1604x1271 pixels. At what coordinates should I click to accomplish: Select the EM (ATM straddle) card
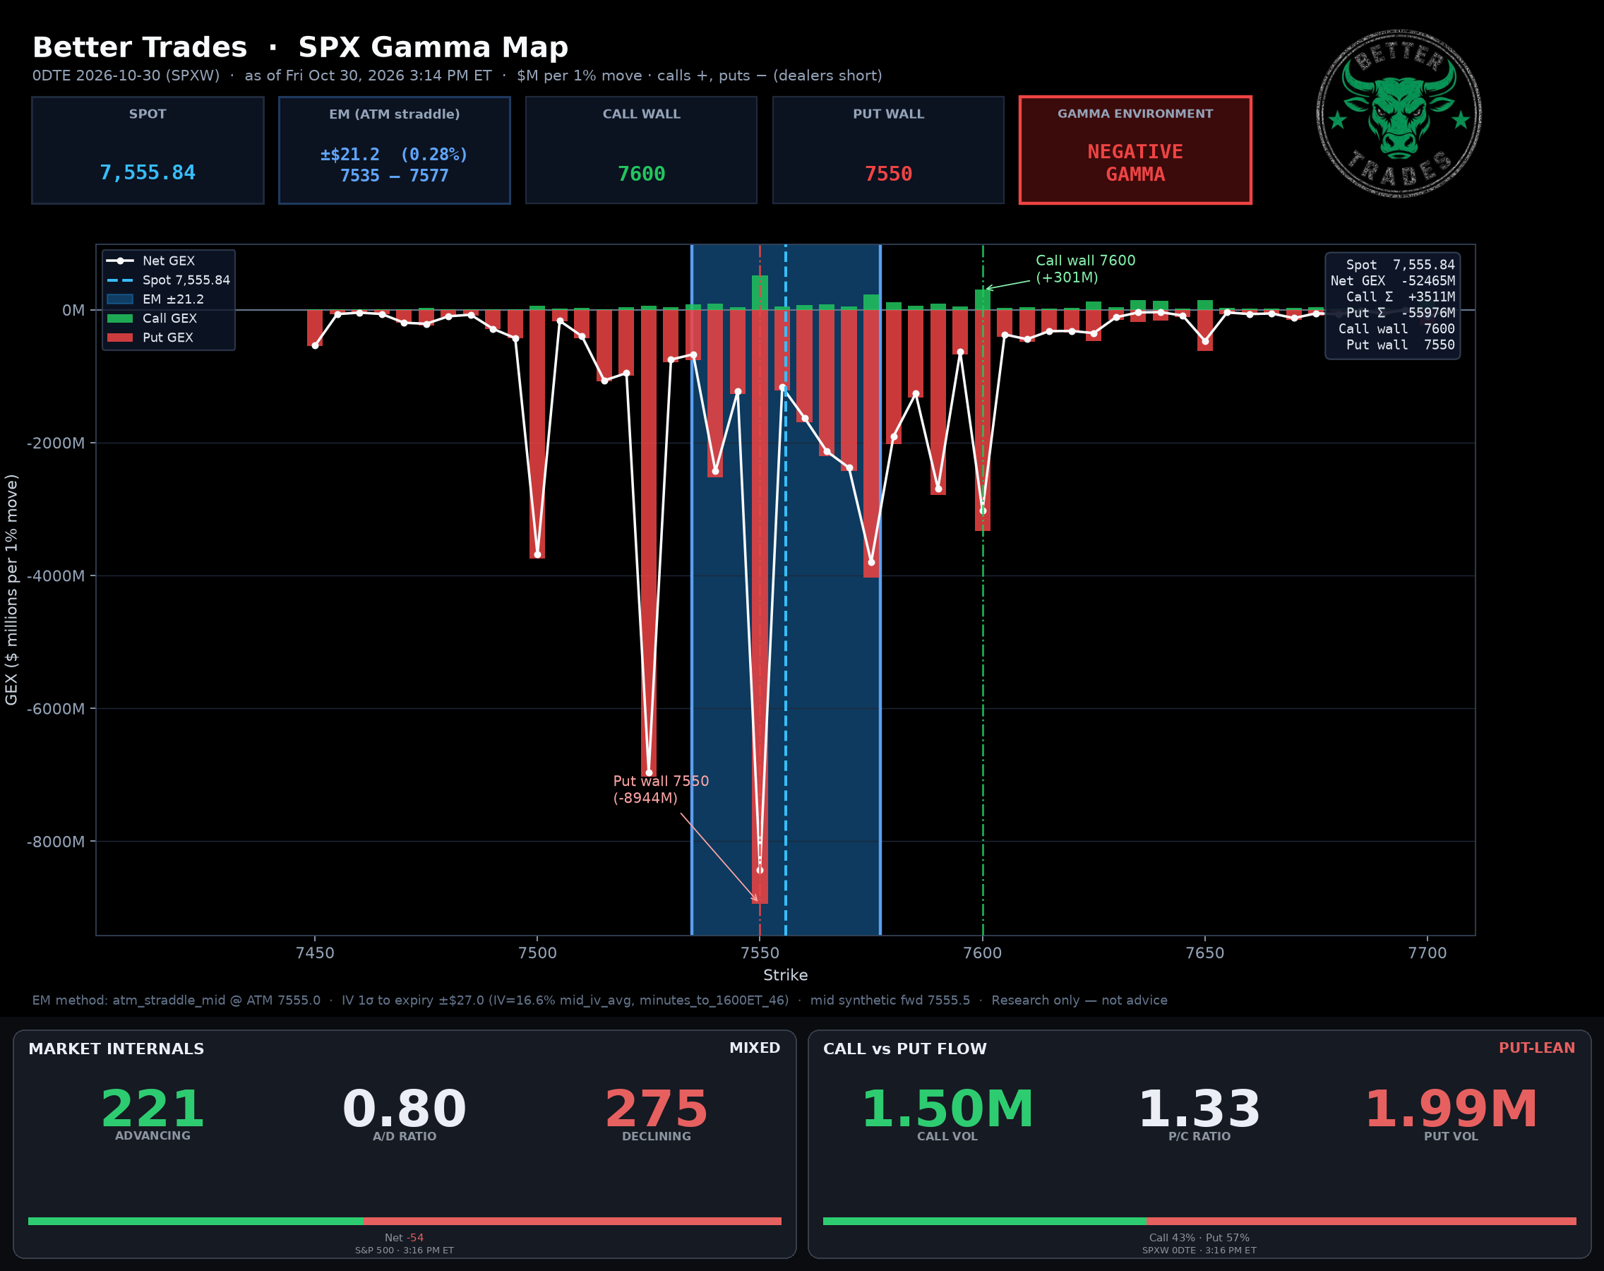tap(395, 150)
